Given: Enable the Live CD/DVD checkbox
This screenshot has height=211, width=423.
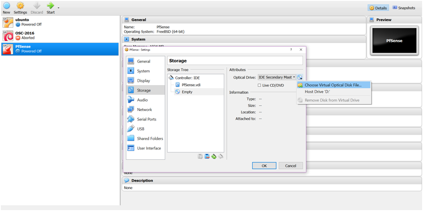Looking at the screenshot, I should coord(259,85).
